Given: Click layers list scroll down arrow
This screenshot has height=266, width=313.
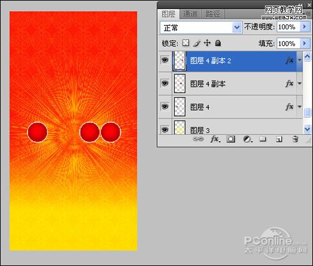Looking at the screenshot, I should point(307,129).
